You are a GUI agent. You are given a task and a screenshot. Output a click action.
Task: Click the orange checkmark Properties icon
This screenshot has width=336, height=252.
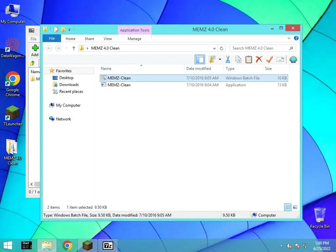click(269, 59)
